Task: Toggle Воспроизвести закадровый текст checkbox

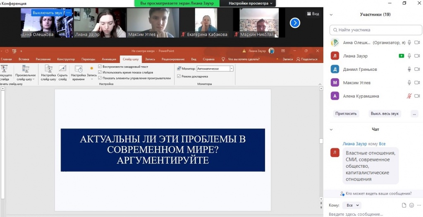Action: pos(100,67)
